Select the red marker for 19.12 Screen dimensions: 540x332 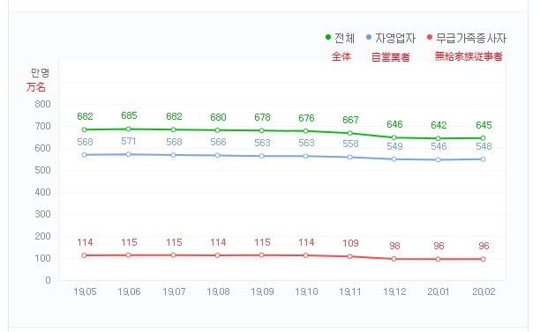(x=394, y=259)
